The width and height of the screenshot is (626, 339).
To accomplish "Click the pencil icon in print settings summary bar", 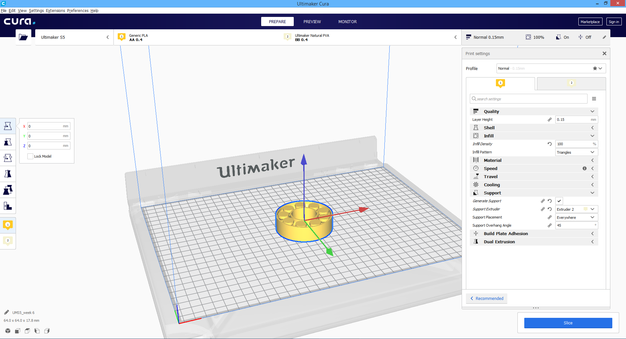I will pos(604,37).
